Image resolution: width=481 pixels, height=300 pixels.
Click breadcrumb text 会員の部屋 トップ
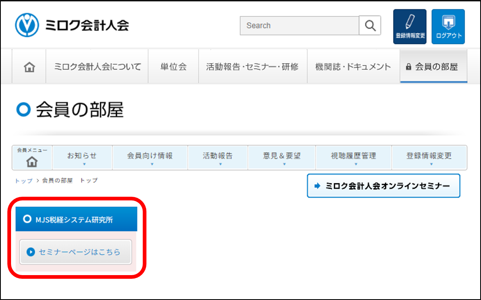(70, 180)
